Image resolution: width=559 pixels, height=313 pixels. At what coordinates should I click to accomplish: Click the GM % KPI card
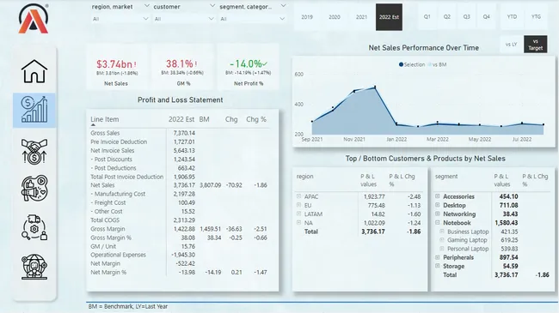tap(183, 67)
